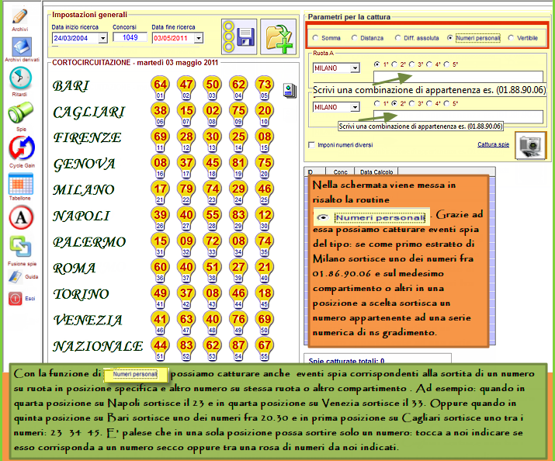Enable Imponi numeri diversi checkbox
555x461 pixels.
(311, 145)
